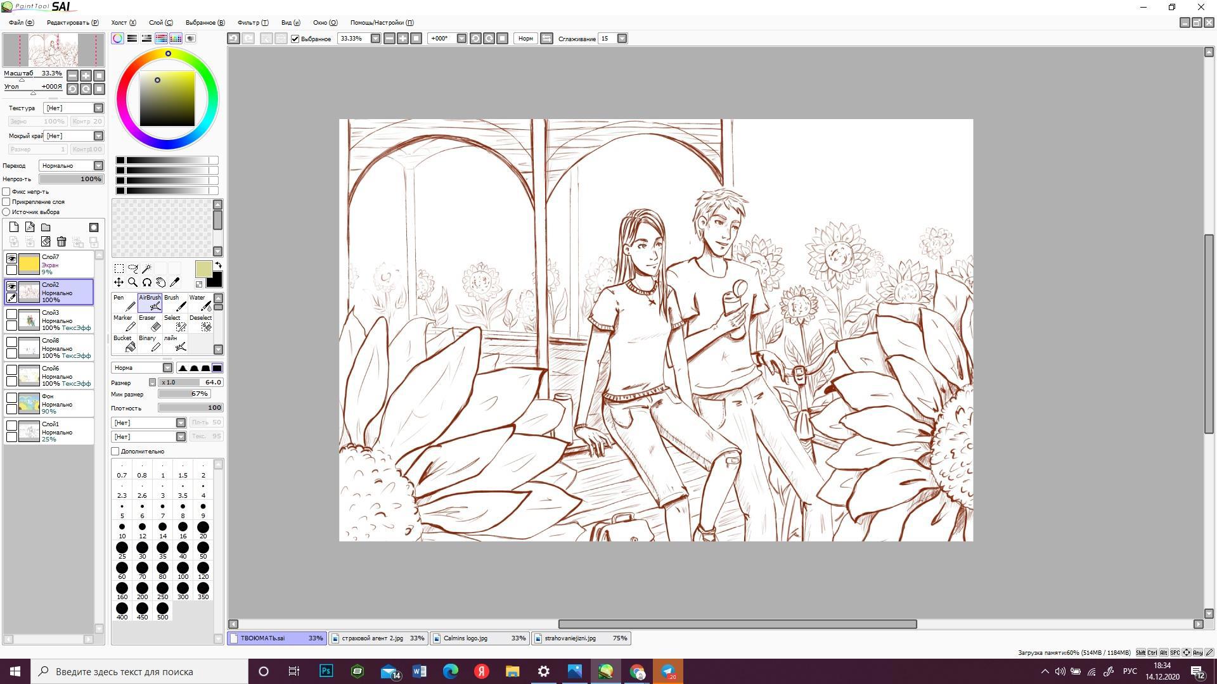The image size is (1217, 684).
Task: Select the Bucket fill tool
Action: click(124, 343)
